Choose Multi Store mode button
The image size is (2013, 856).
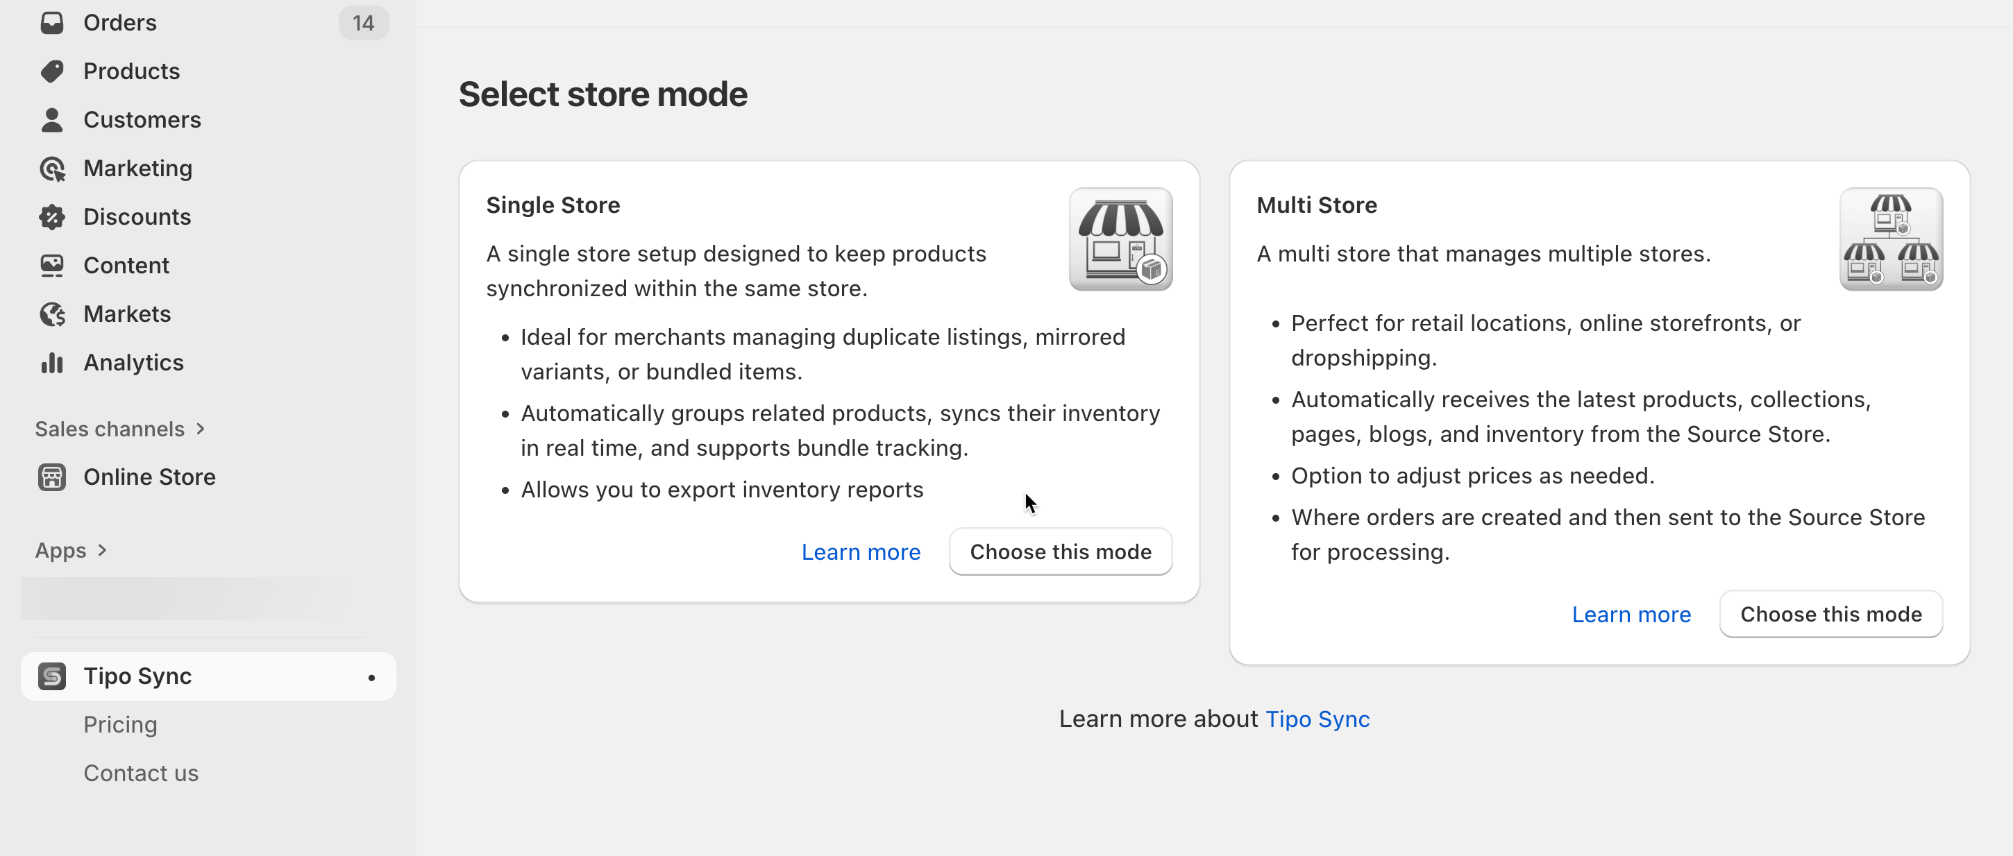tap(1830, 615)
